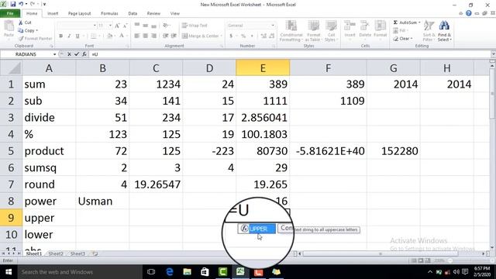The width and height of the screenshot is (496, 279).
Task: Click cell B8 containing Usman
Action: click(x=102, y=201)
